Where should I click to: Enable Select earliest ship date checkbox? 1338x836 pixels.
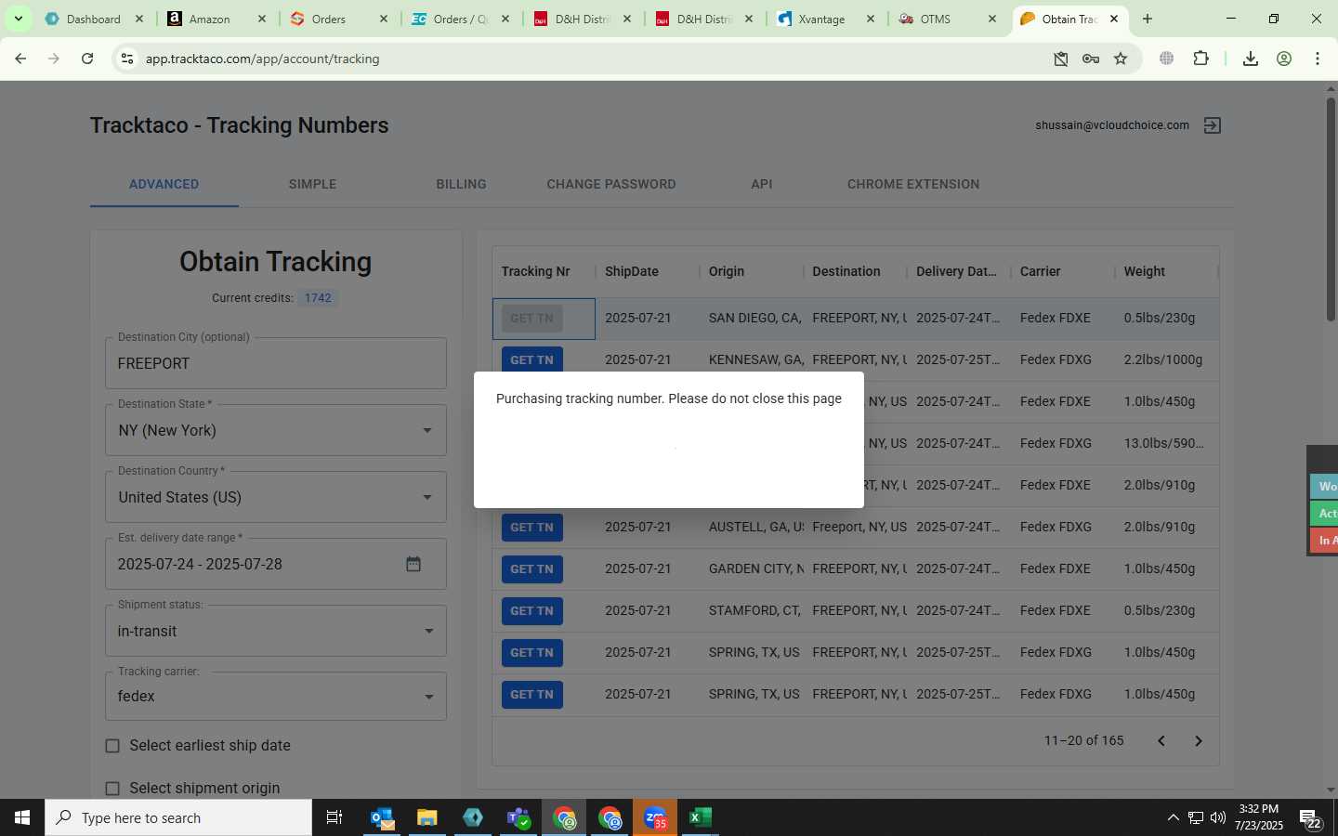[x=112, y=746]
